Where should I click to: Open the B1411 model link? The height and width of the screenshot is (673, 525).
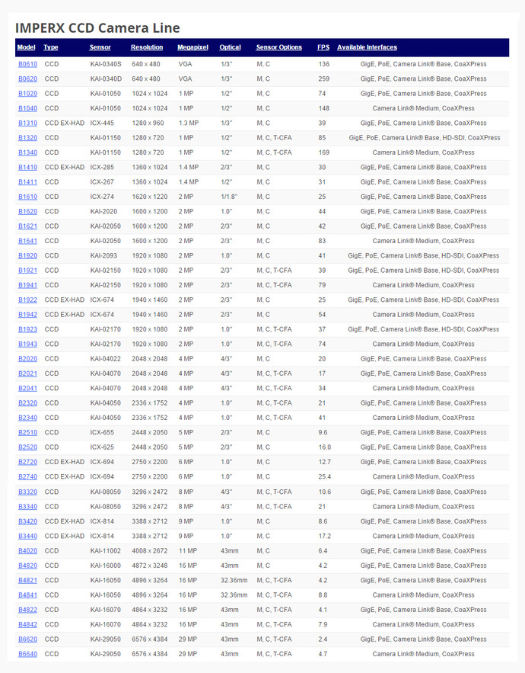(x=28, y=182)
